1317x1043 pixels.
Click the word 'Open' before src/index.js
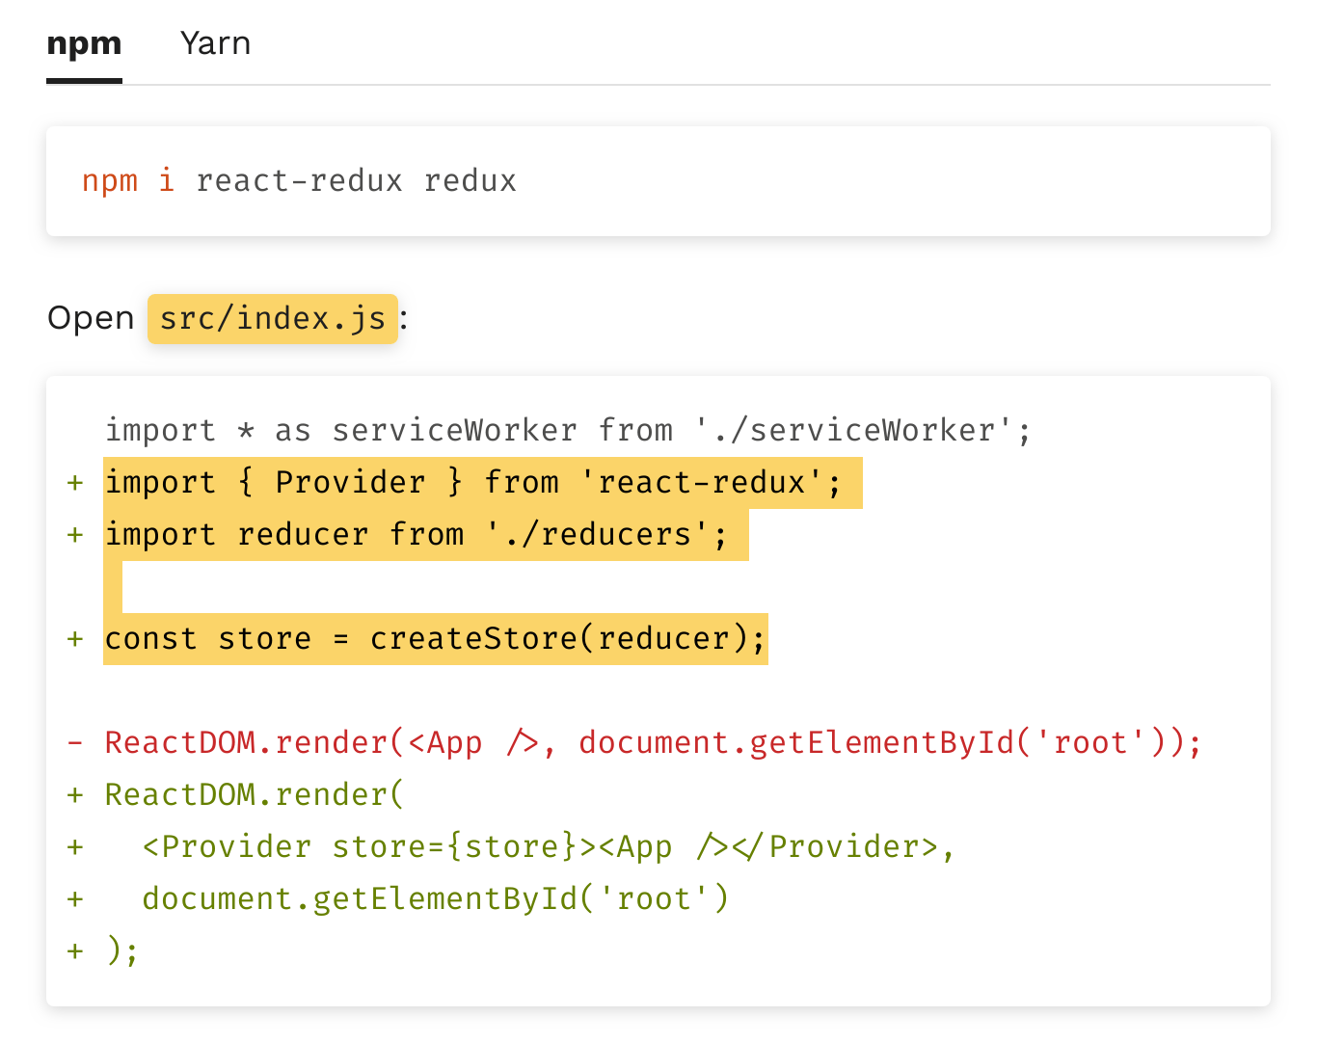tap(91, 319)
